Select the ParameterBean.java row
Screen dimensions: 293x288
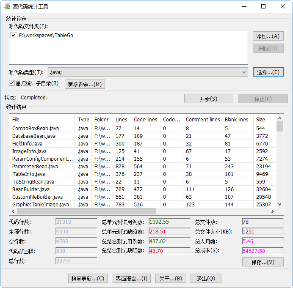[x=143, y=167]
